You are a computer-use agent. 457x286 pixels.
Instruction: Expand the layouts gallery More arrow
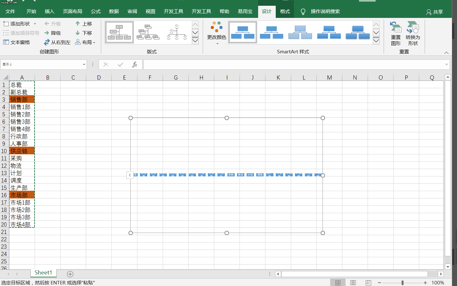click(x=195, y=41)
